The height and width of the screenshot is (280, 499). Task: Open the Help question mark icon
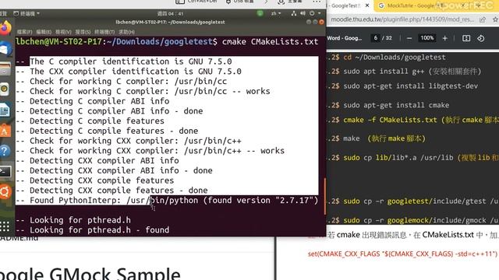(5, 150)
